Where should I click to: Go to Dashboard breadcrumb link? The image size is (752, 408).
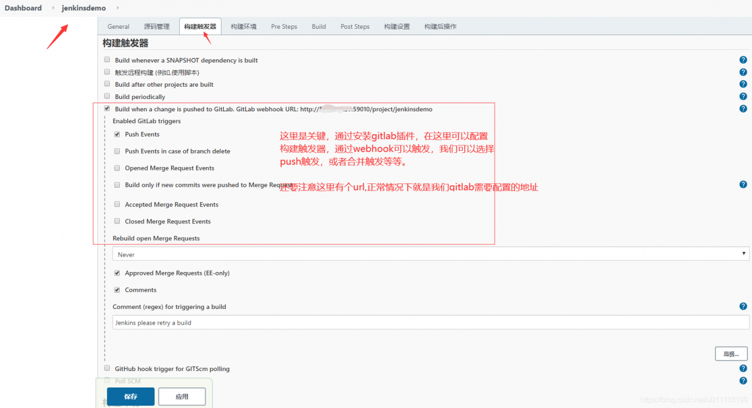click(23, 8)
